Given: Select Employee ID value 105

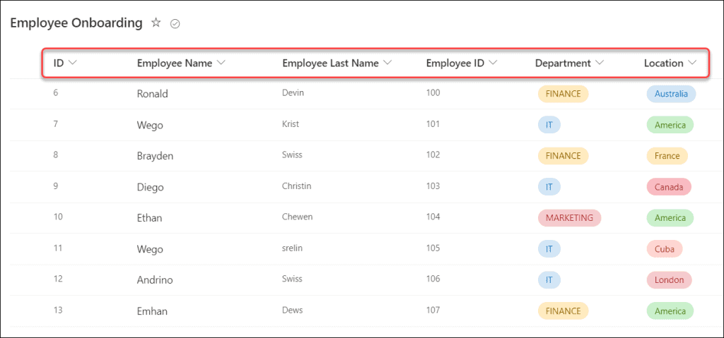Looking at the screenshot, I should point(433,248).
